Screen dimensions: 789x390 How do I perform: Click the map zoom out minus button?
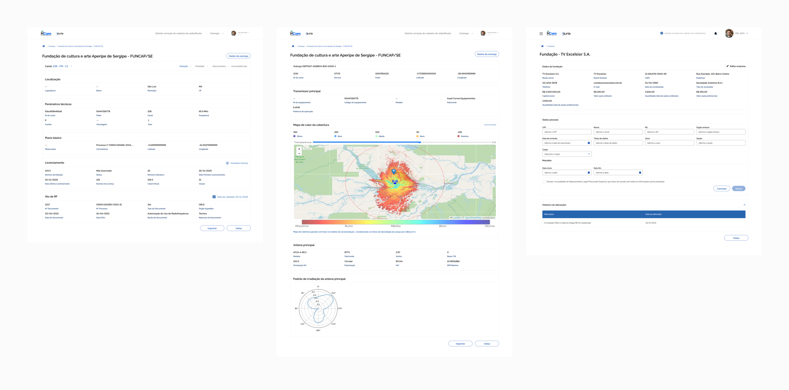pos(299,154)
